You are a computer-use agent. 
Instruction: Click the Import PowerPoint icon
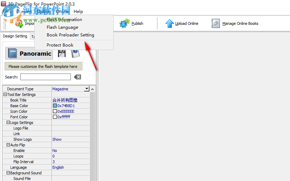(x=19, y=24)
